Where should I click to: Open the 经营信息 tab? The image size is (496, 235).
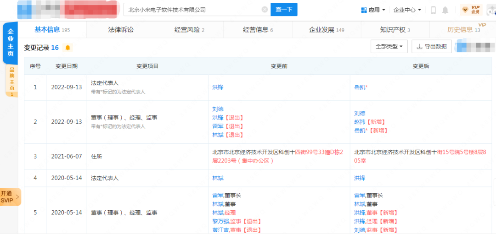tap(258, 30)
